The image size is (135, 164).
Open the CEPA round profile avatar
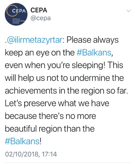pos(16,14)
